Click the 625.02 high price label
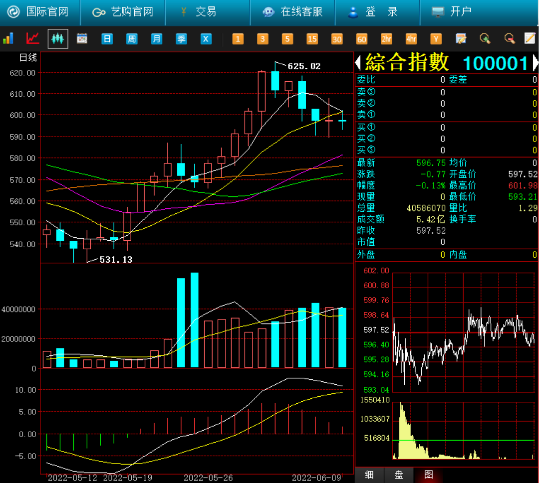Image resolution: width=539 pixels, height=483 pixels. coord(304,66)
